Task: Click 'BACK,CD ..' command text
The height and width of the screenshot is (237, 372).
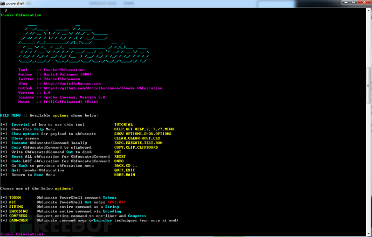Action: pos(126,166)
